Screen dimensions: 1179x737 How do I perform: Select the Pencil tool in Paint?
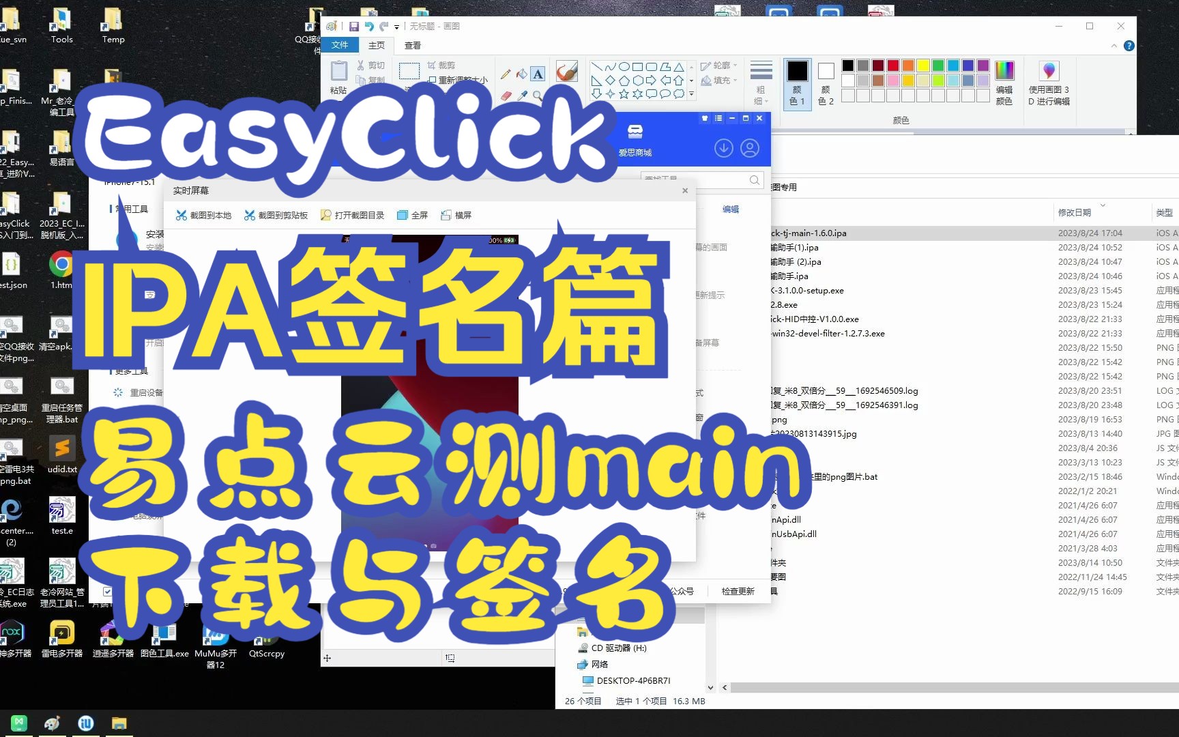(x=506, y=74)
